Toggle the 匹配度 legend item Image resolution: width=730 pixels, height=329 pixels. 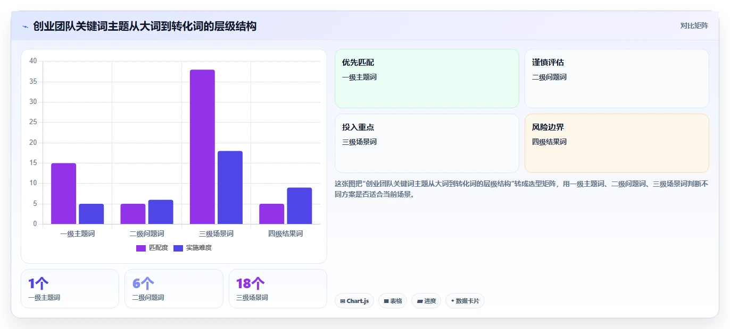click(x=152, y=248)
